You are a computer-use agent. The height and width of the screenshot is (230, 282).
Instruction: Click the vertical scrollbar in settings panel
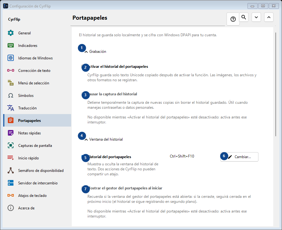276,84
